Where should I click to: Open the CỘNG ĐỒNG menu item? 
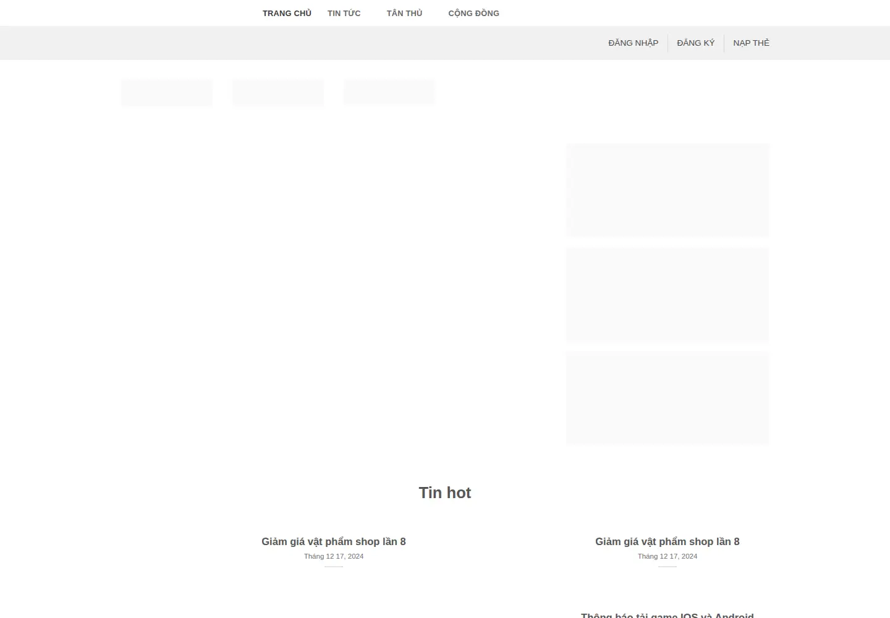[x=474, y=13]
